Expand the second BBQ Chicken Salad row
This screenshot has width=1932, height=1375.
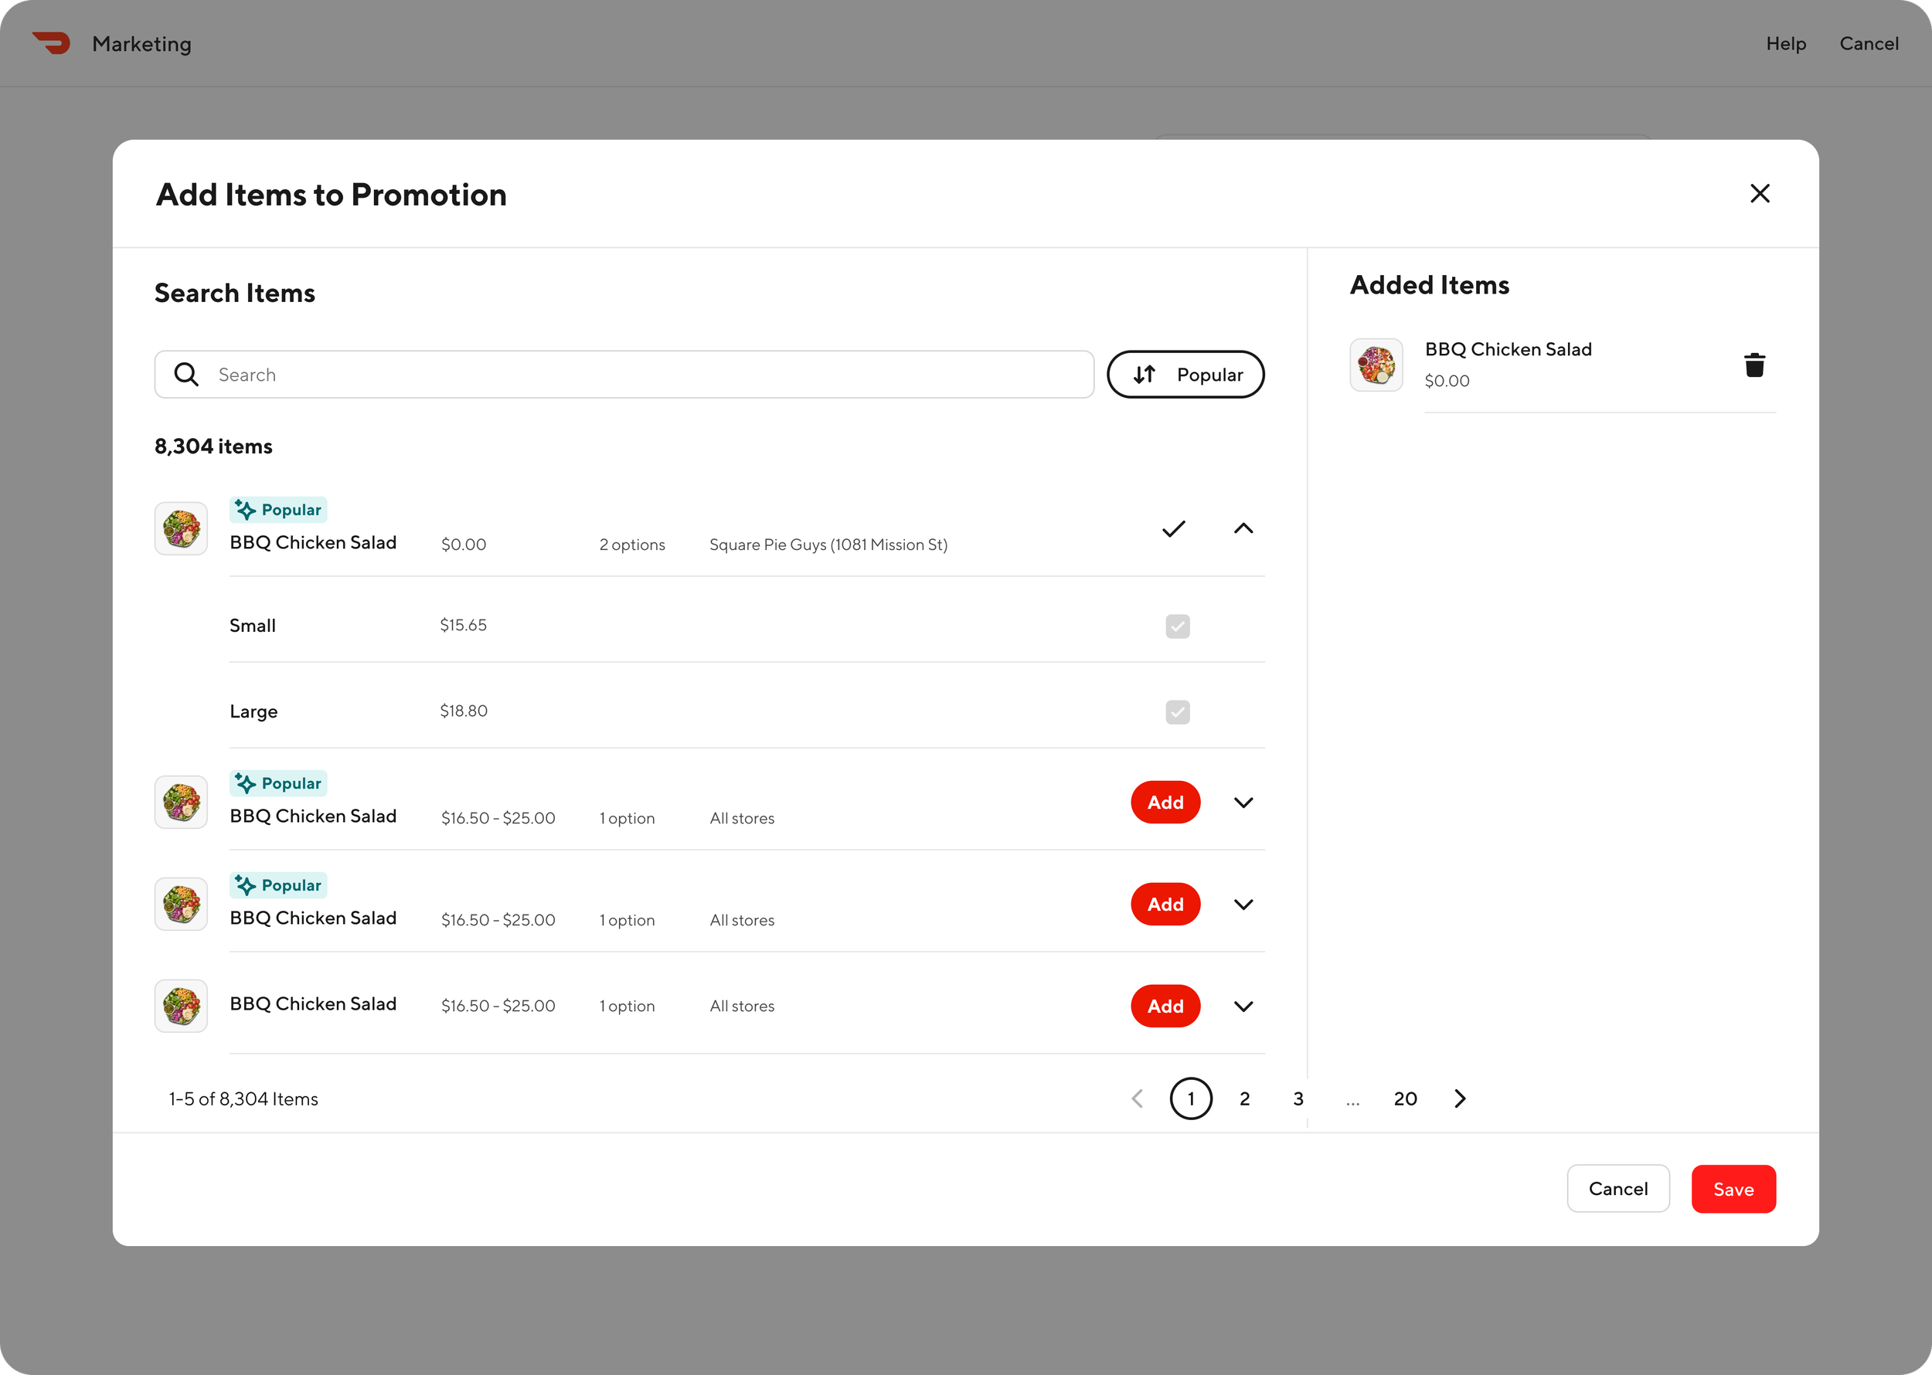point(1243,803)
